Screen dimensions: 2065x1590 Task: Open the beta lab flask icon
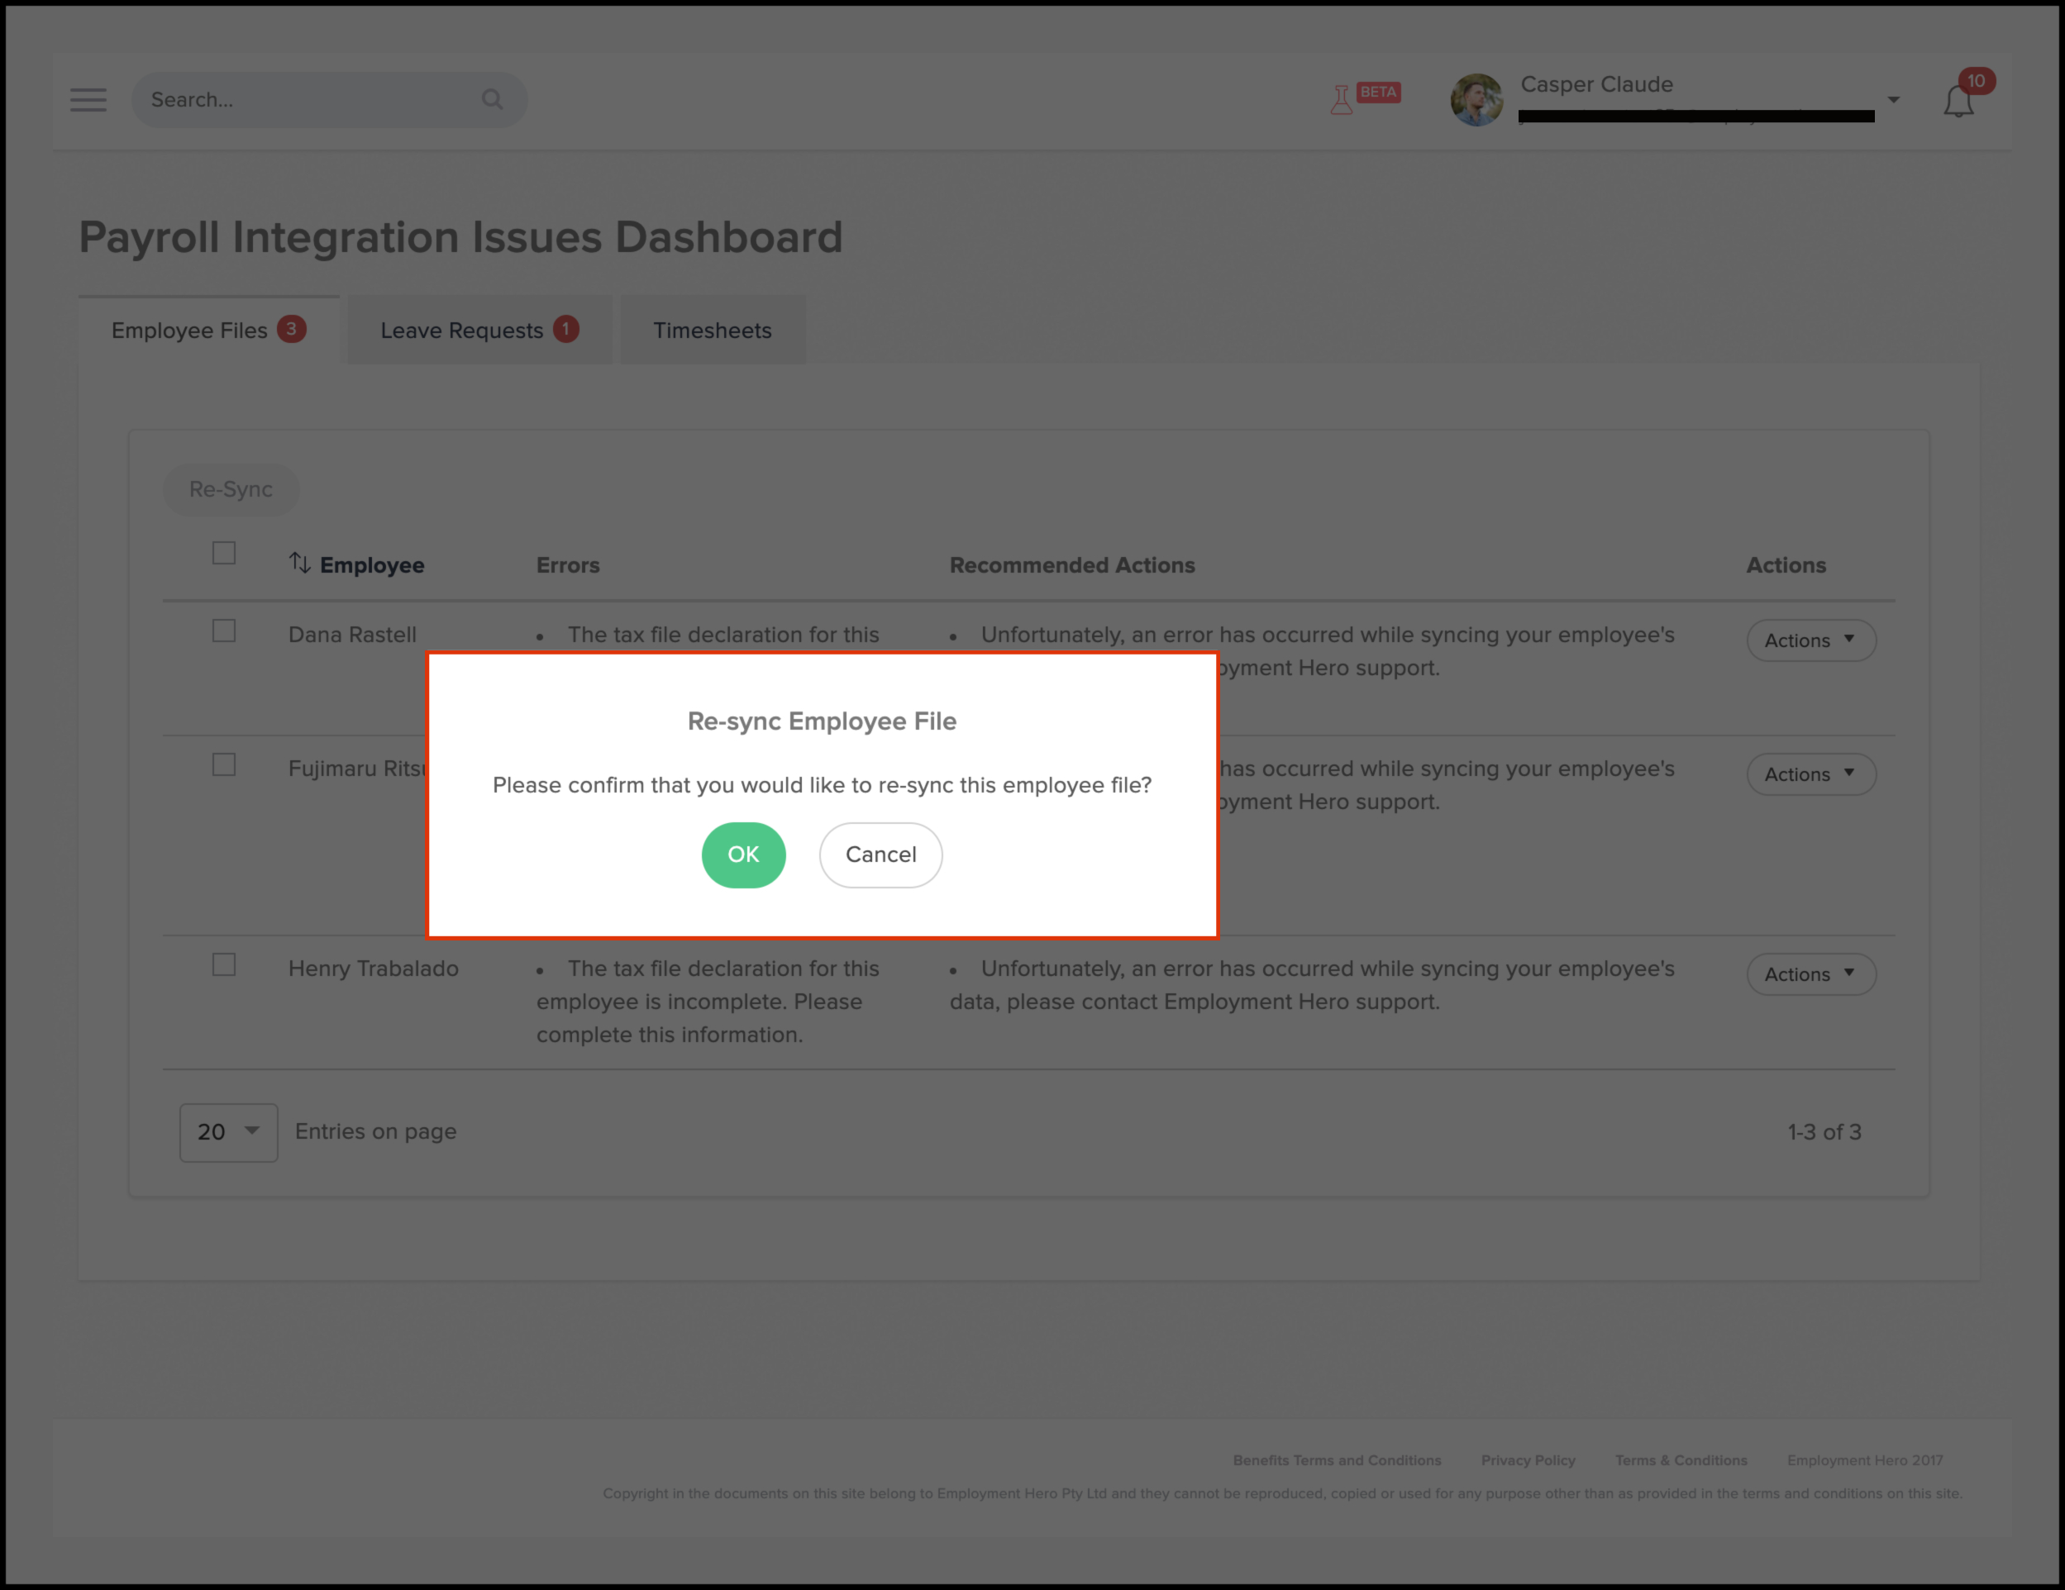[x=1341, y=99]
